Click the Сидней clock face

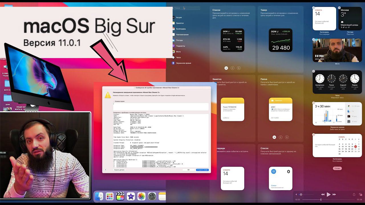(343, 79)
